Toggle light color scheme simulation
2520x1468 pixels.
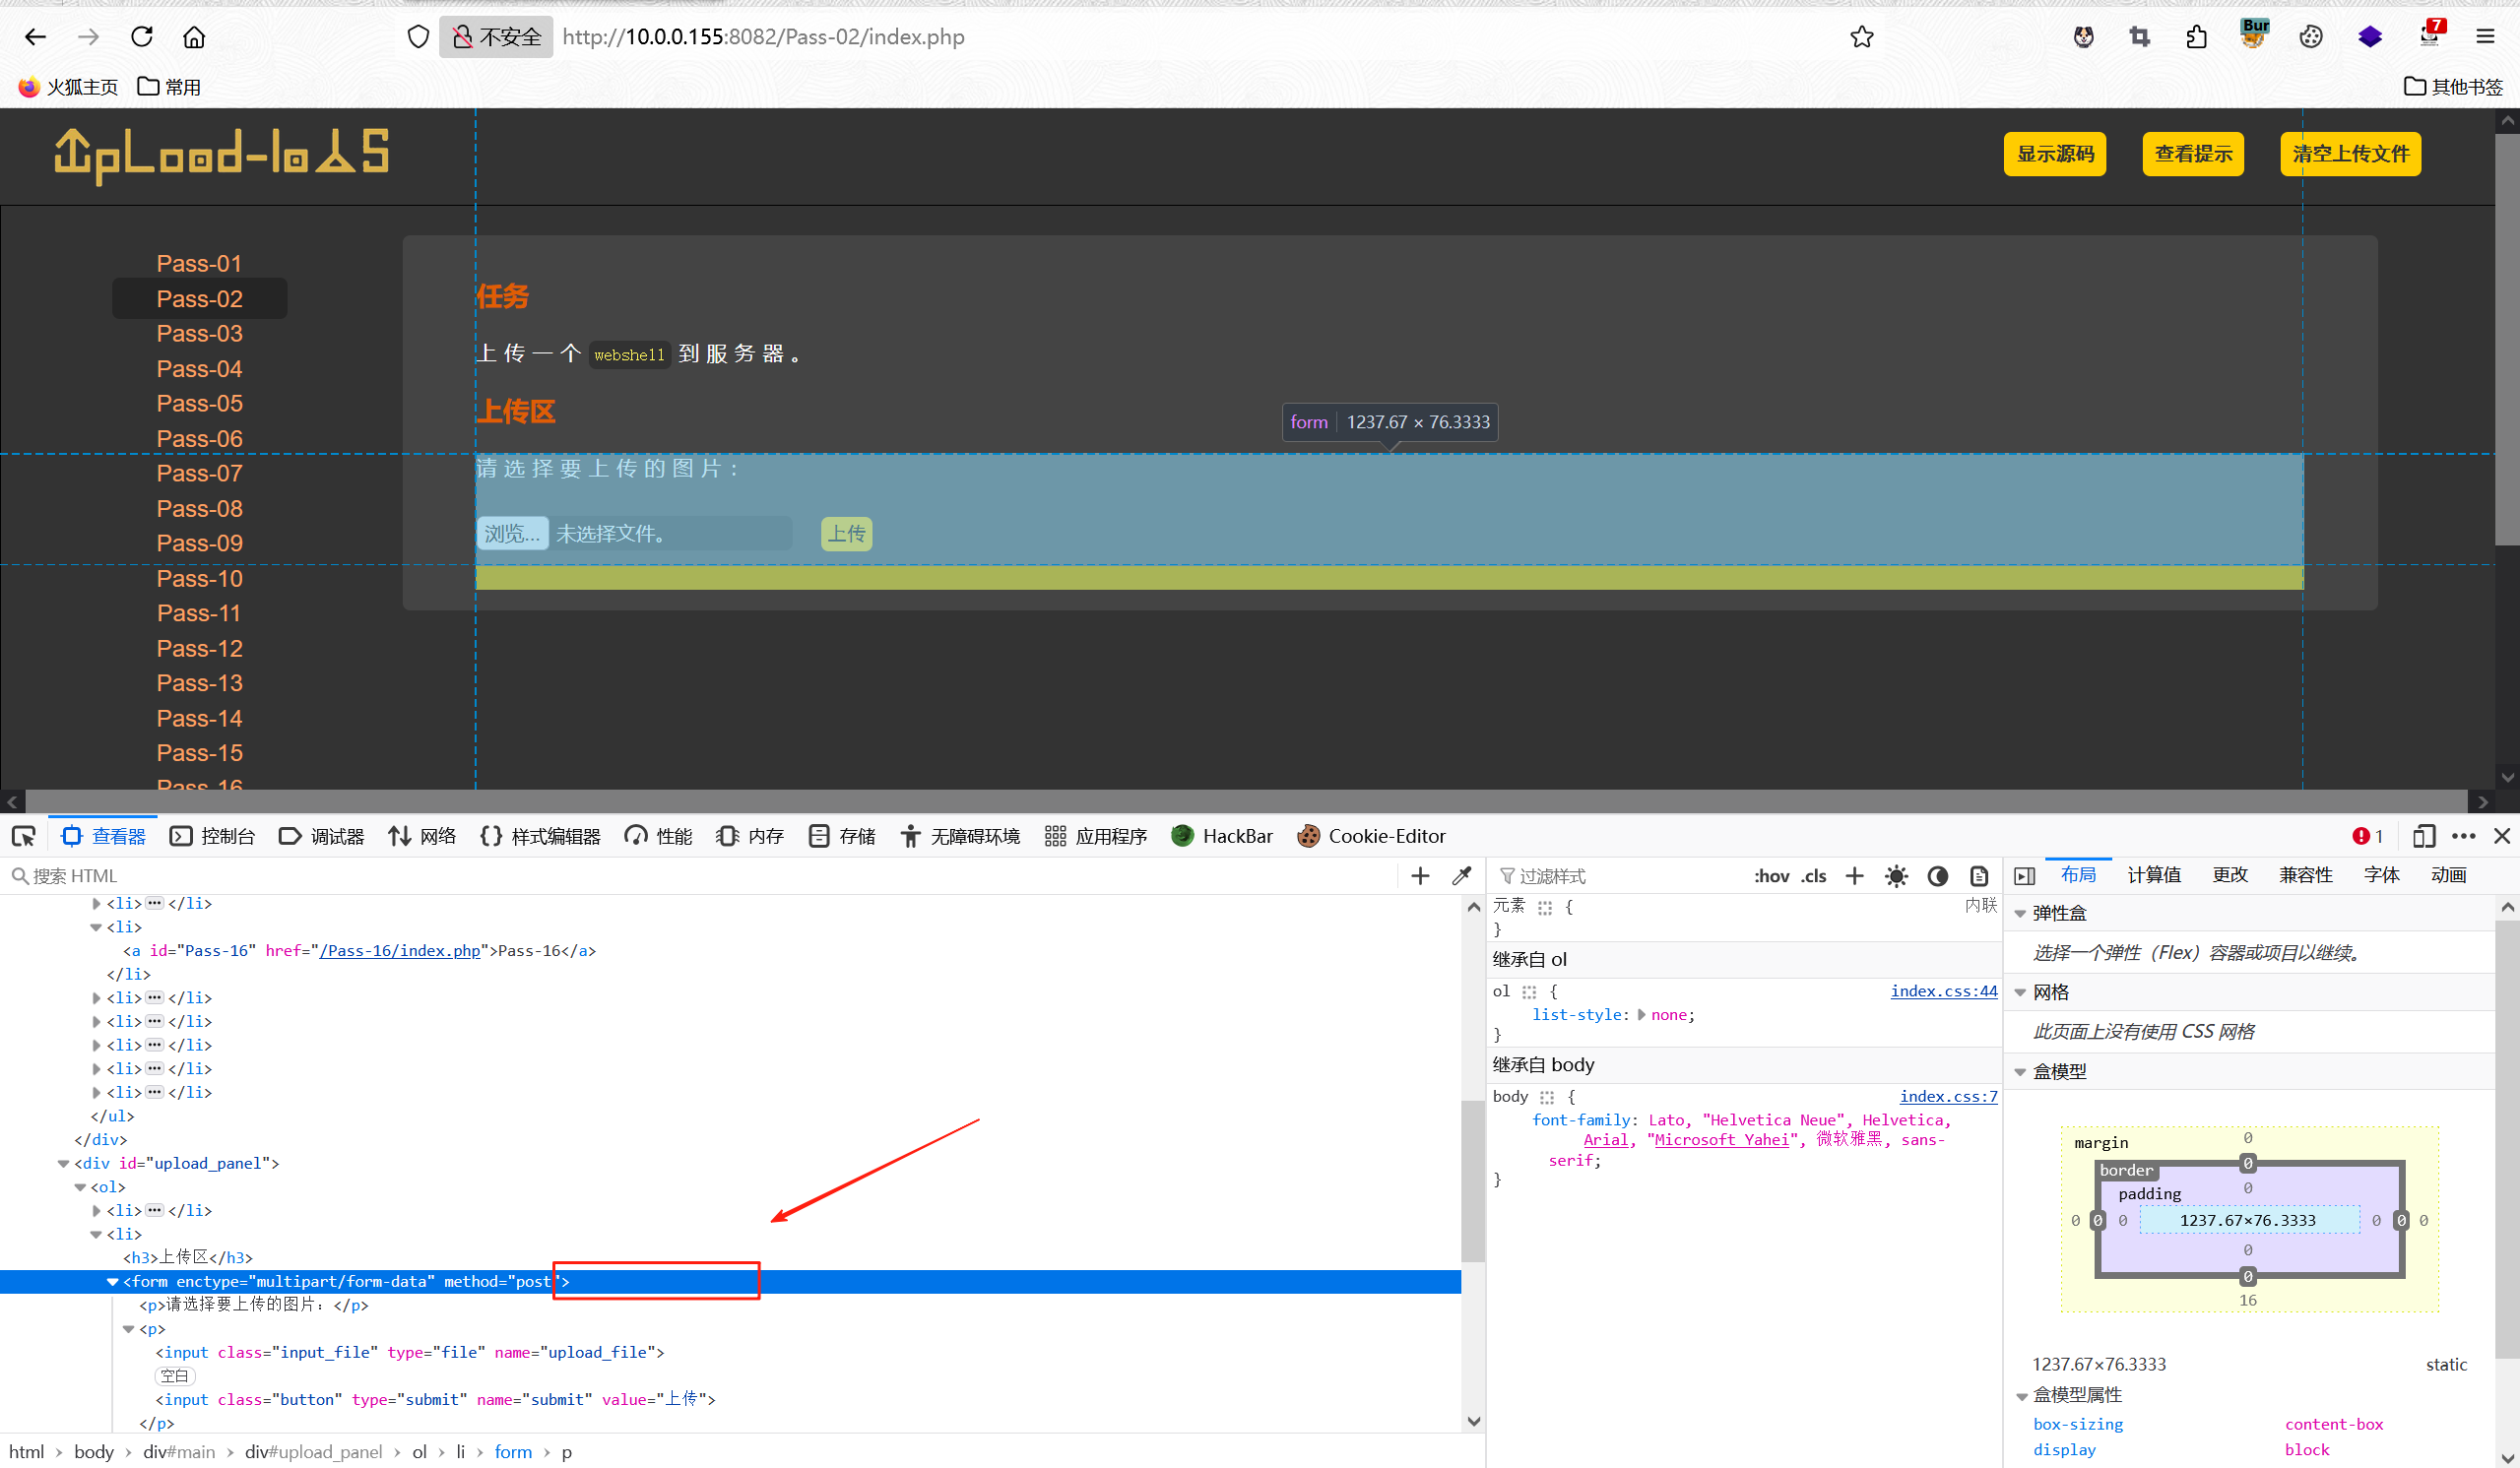(1896, 876)
